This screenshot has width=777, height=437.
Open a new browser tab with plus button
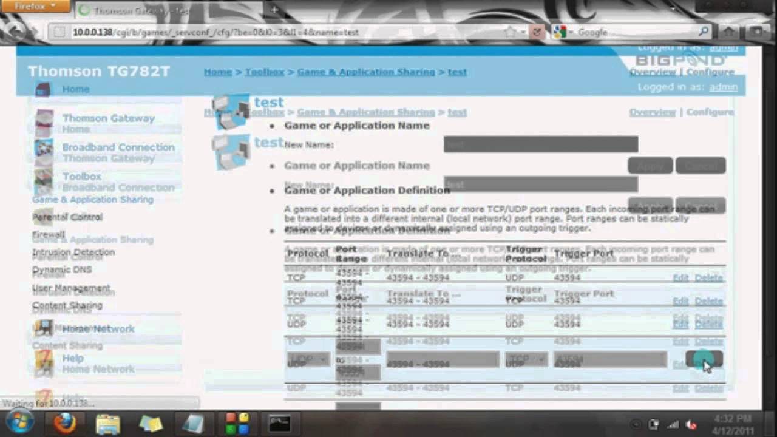[274, 10]
